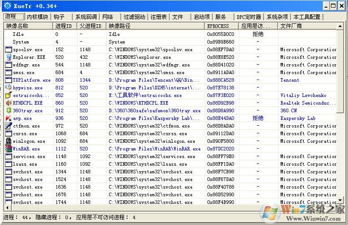Click 拒绝 in the avp.exe row
348x225 pixels.
[x=258, y=118]
